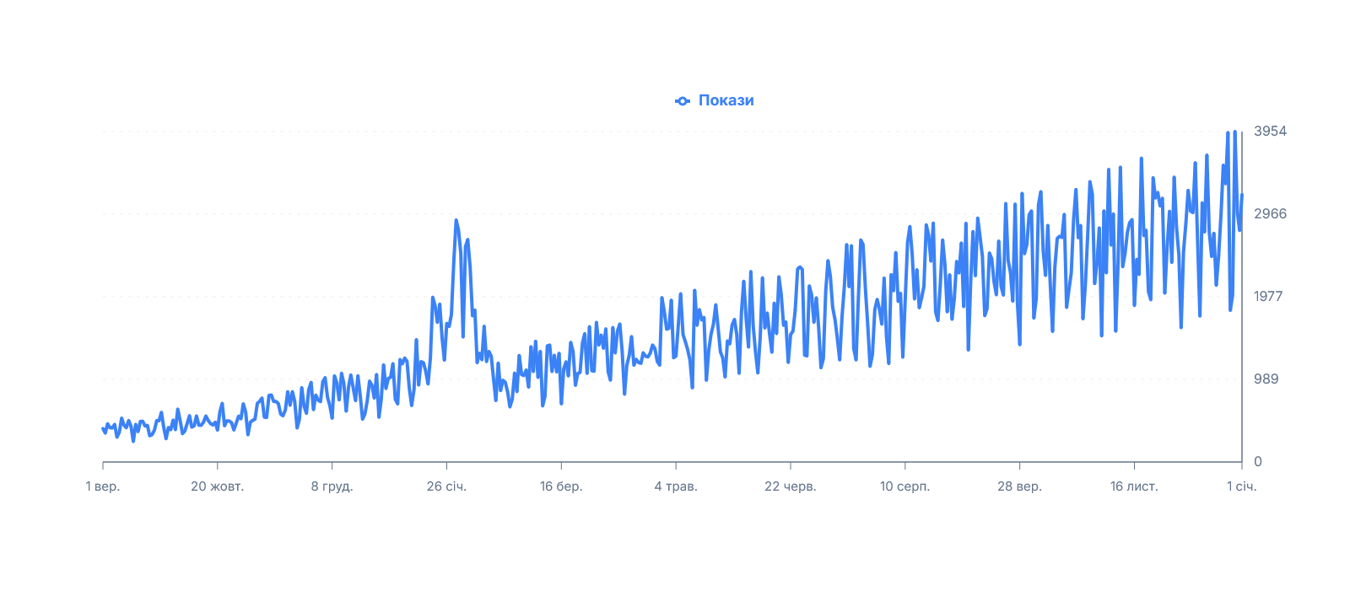
Task: Select the 28 вер. axis date label
Action: [1019, 486]
